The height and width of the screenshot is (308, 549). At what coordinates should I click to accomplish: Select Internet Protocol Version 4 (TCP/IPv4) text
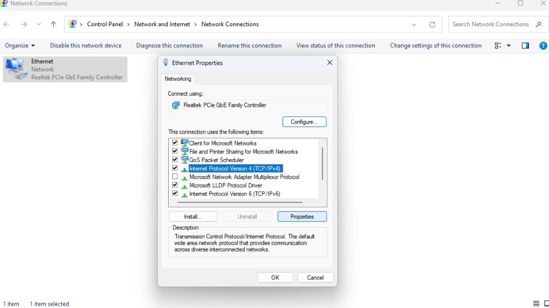[x=235, y=168]
